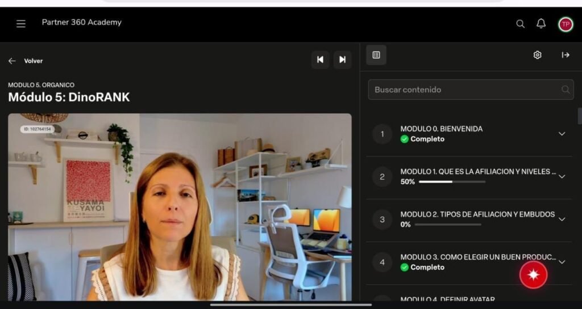Screen dimensions: 582x309
Task: Open the hamburger navigation menu
Action: click(x=21, y=24)
